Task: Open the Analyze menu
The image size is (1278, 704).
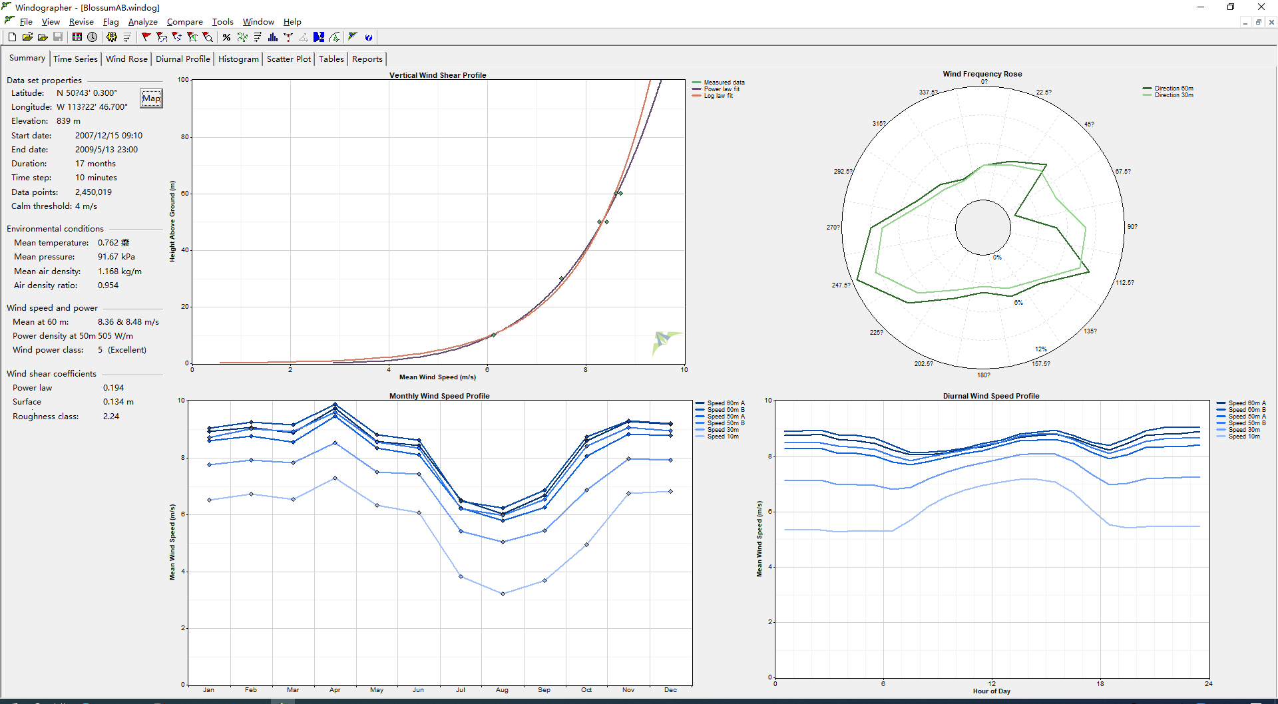Action: (142, 22)
